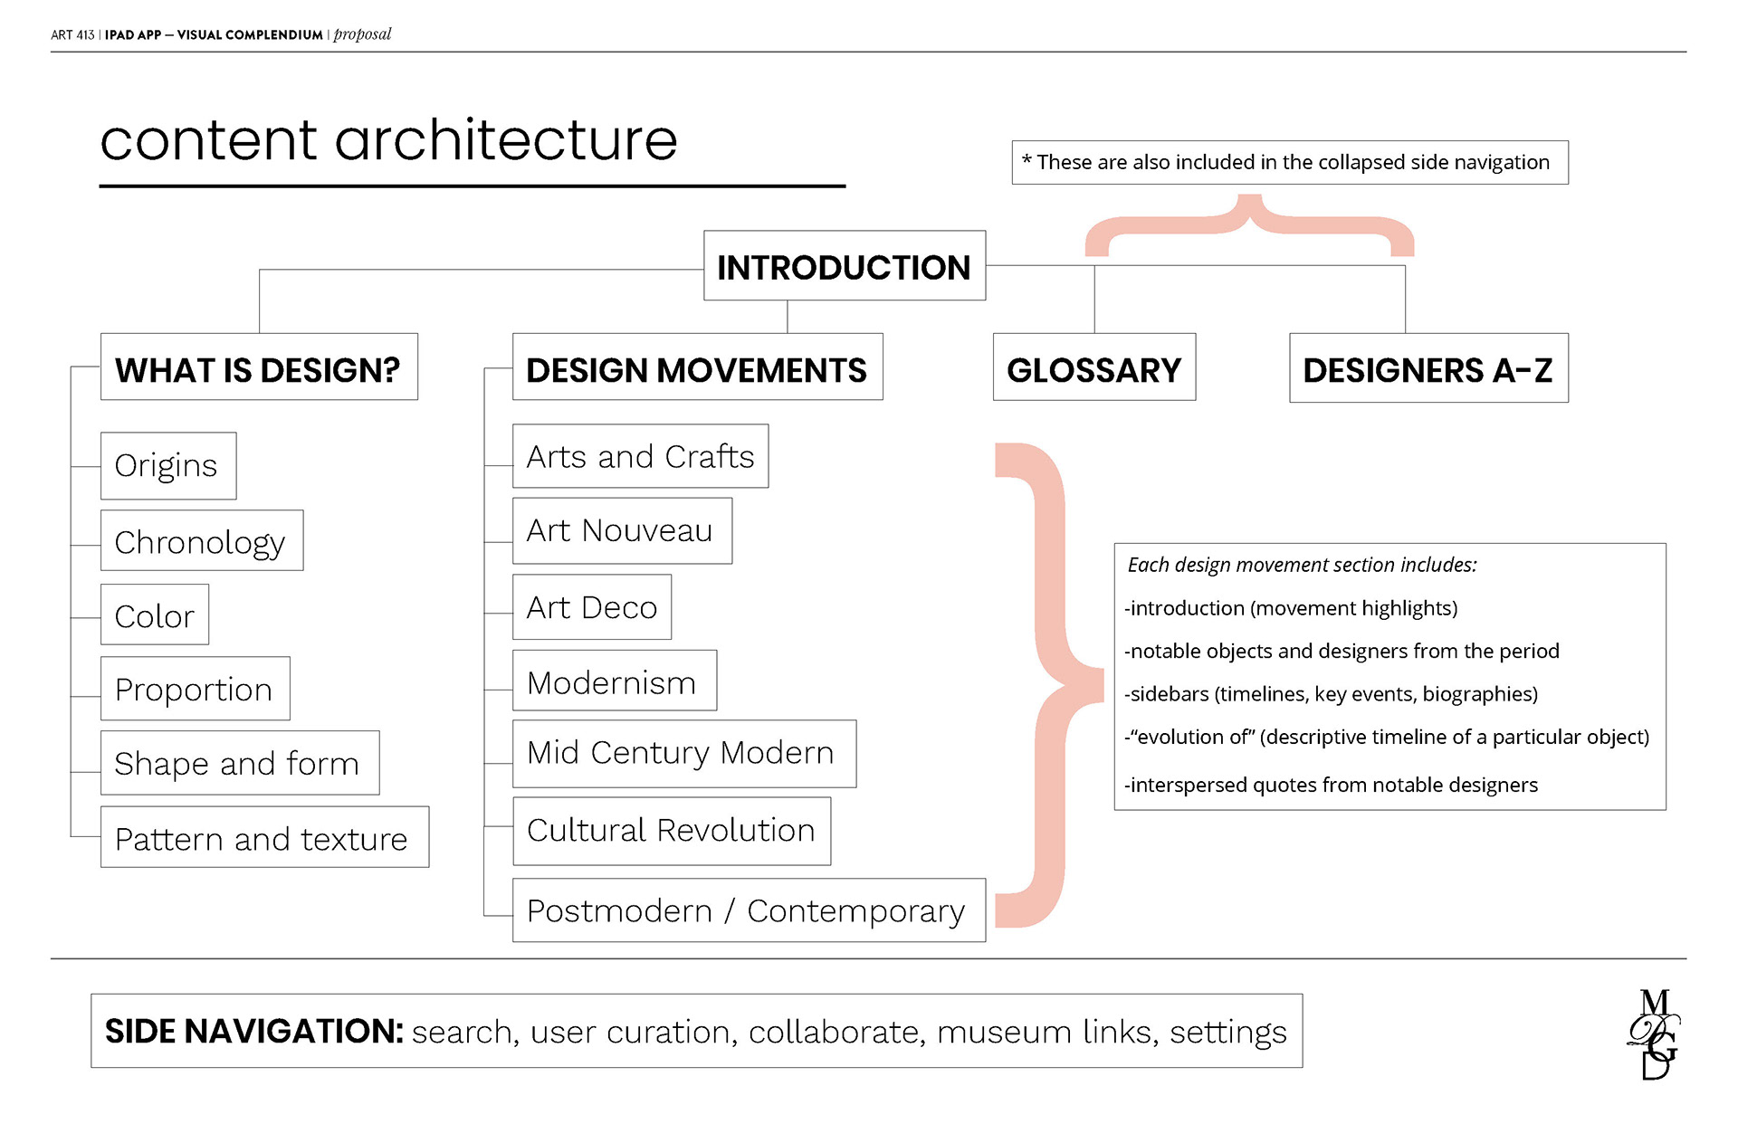This screenshot has width=1738, height=1124.
Task: Open the Mid Century Modern movement
Action: click(684, 754)
